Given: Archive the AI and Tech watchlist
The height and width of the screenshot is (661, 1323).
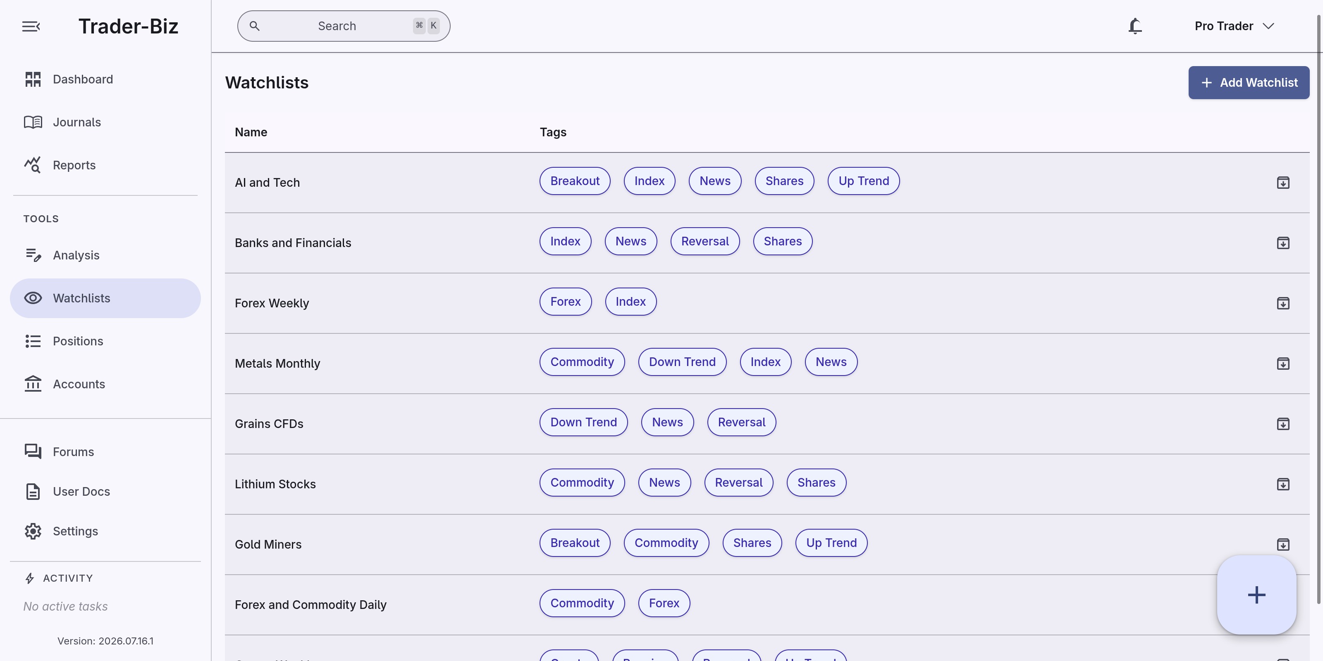Looking at the screenshot, I should pos(1283,183).
